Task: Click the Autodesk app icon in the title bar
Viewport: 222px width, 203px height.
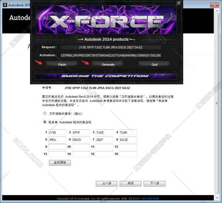Action: click(x=5, y=5)
